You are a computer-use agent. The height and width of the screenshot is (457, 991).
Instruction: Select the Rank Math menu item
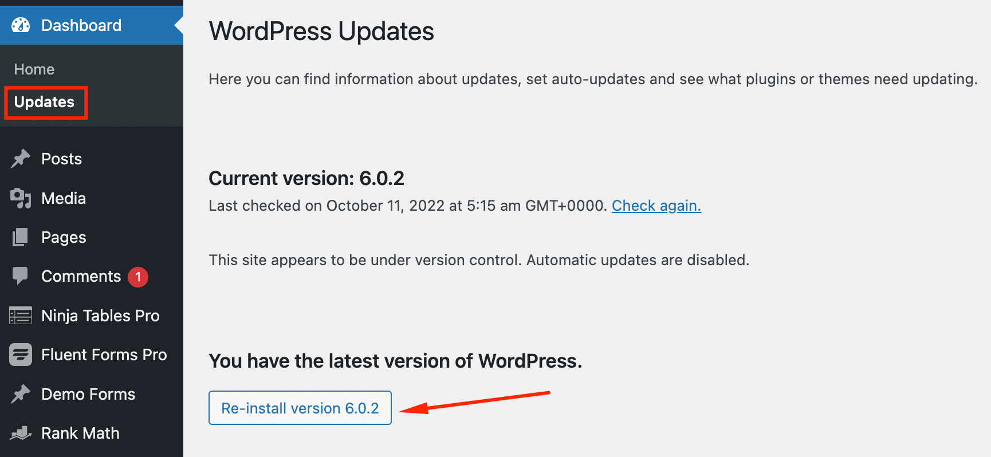(x=80, y=433)
